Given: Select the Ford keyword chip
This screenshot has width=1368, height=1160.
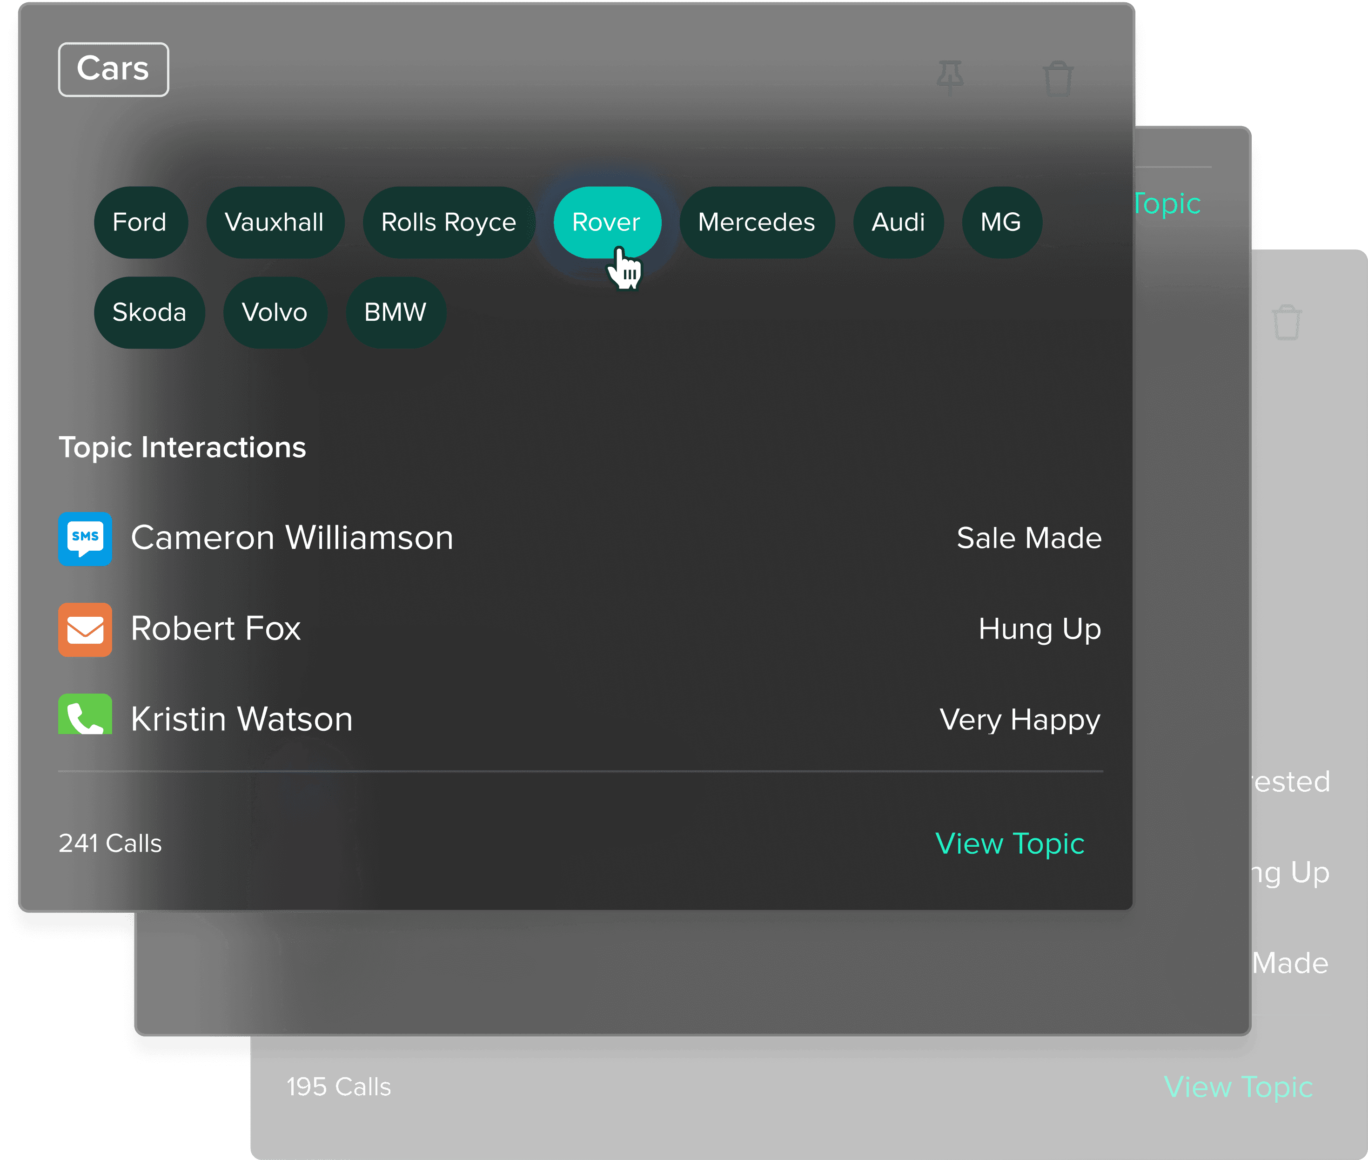Looking at the screenshot, I should [140, 222].
